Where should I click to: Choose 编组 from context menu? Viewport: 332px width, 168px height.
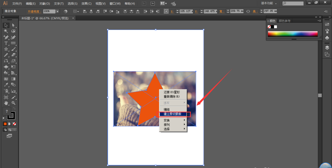click(x=173, y=110)
